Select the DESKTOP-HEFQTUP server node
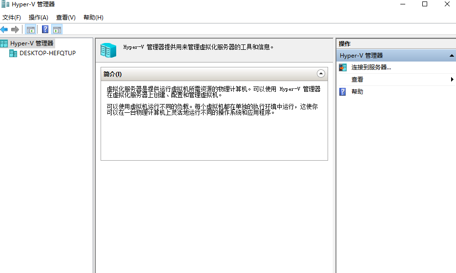The width and height of the screenshot is (456, 273). pyautogui.click(x=47, y=53)
